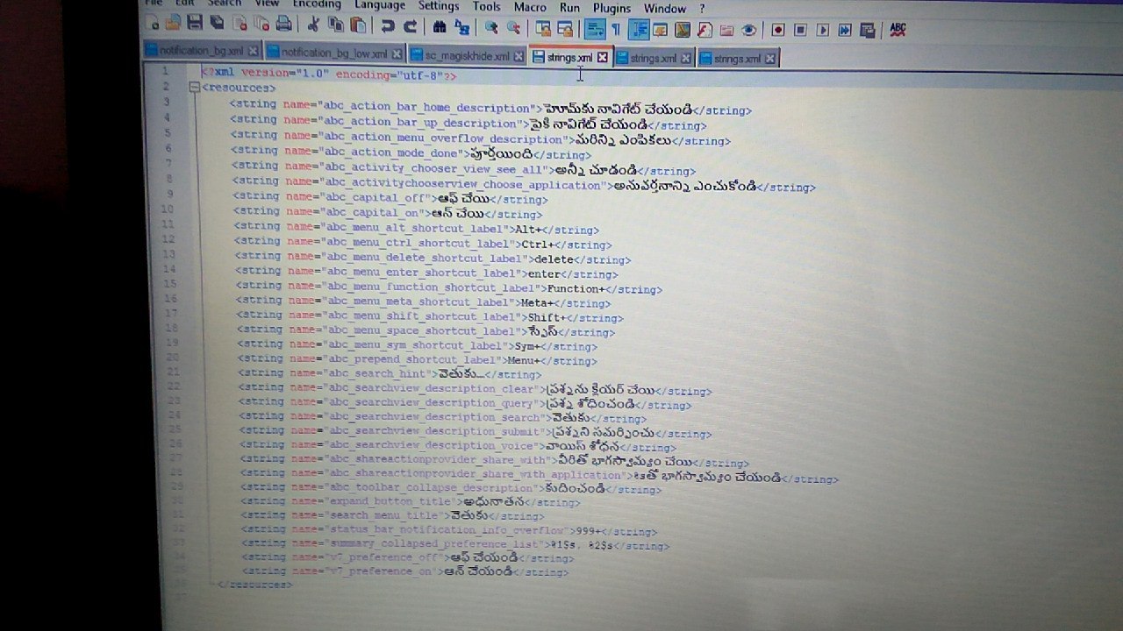This screenshot has height=631, width=1123.
Task: Toggle file monitoring with the eye icon
Action: [749, 30]
